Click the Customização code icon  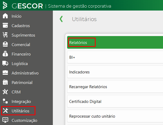coord(5,120)
